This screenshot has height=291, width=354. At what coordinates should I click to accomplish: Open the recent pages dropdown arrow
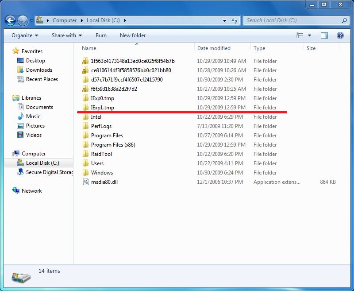[x=31, y=20]
